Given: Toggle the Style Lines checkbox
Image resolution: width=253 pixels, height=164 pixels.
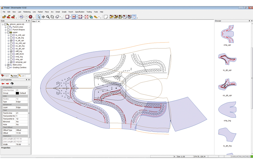Looking at the screenshot, I should pyautogui.click(x=8, y=65).
